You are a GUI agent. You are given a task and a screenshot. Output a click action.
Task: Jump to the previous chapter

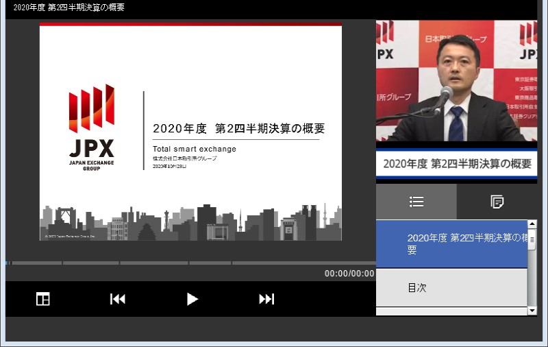pos(117,299)
